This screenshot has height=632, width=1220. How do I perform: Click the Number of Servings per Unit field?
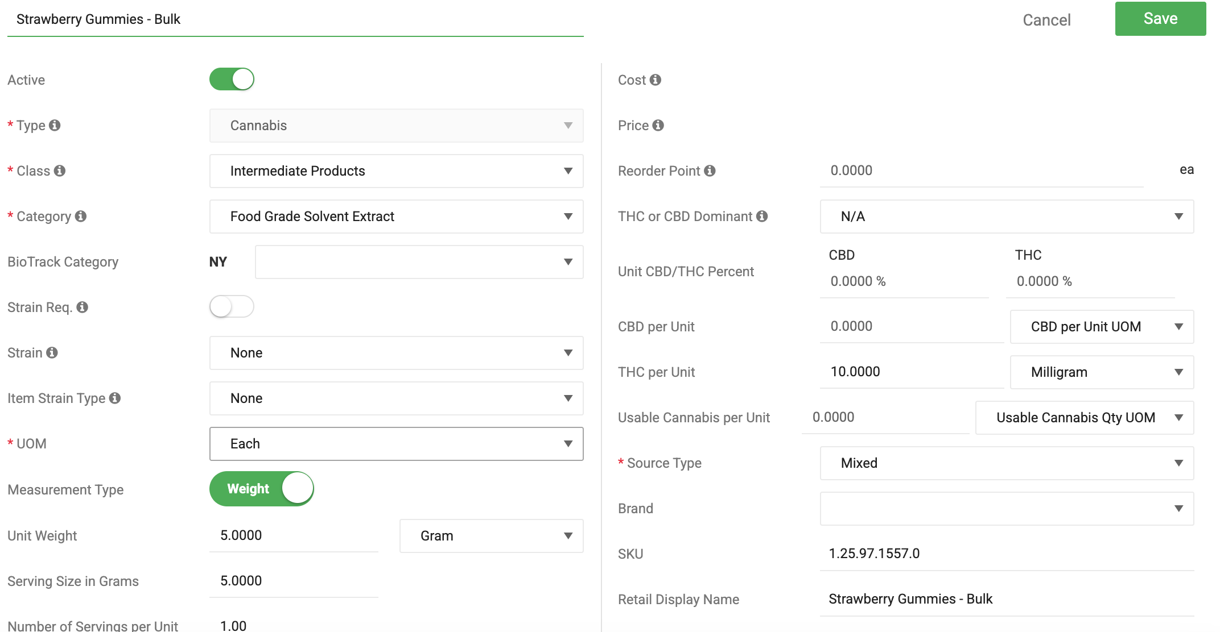[294, 625]
